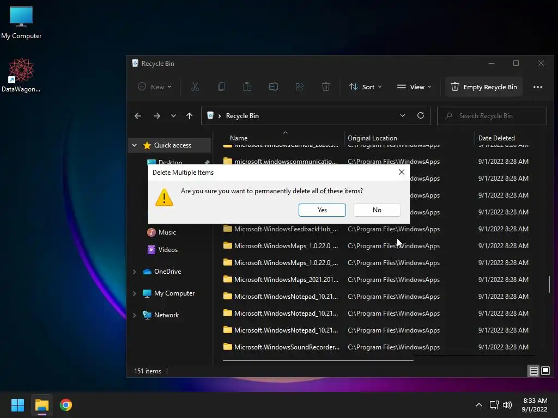Go up one folder level
The image size is (558, 418).
(x=189, y=116)
